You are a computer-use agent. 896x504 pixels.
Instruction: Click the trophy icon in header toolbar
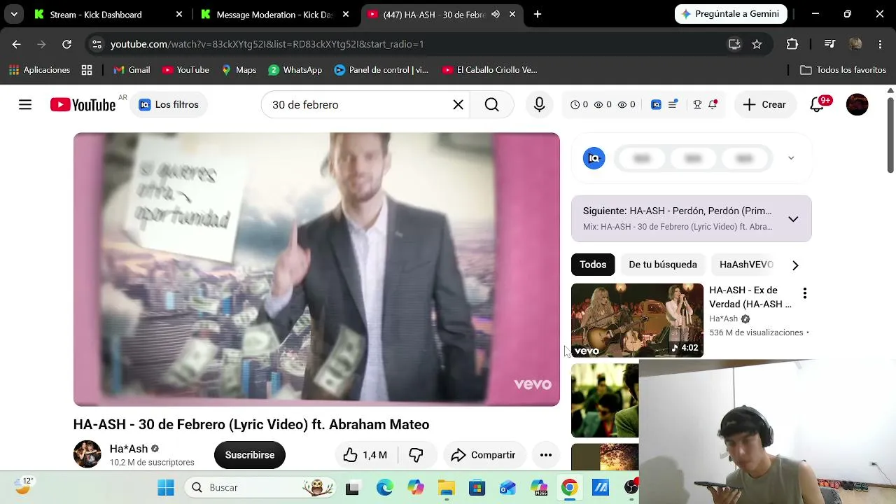(x=697, y=104)
